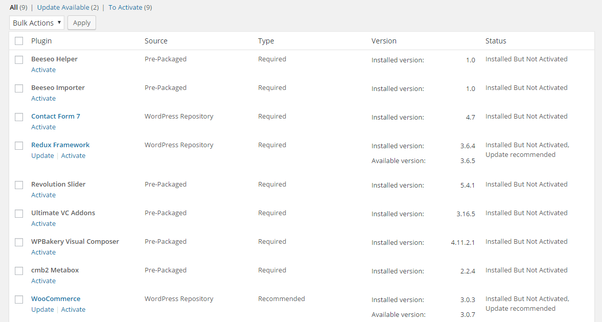
Task: Update the WooCommerce plugin
Action: 42,310
